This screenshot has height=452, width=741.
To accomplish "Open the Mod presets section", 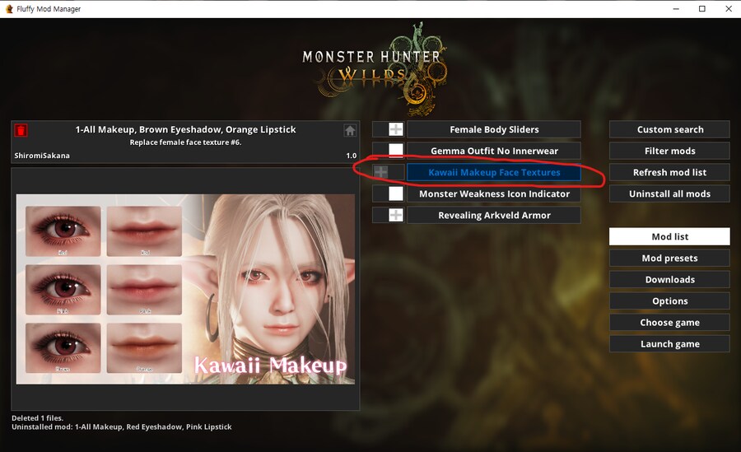I will [x=669, y=259].
